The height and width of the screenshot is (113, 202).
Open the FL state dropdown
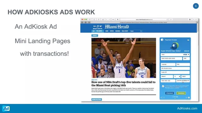tap(177, 77)
